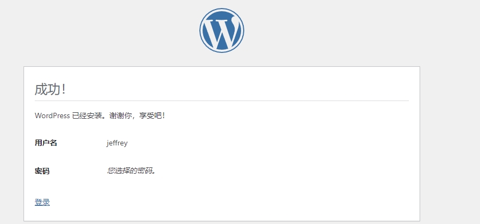Click the 成 character in the heading
The height and width of the screenshot is (224, 480).
[x=41, y=89]
